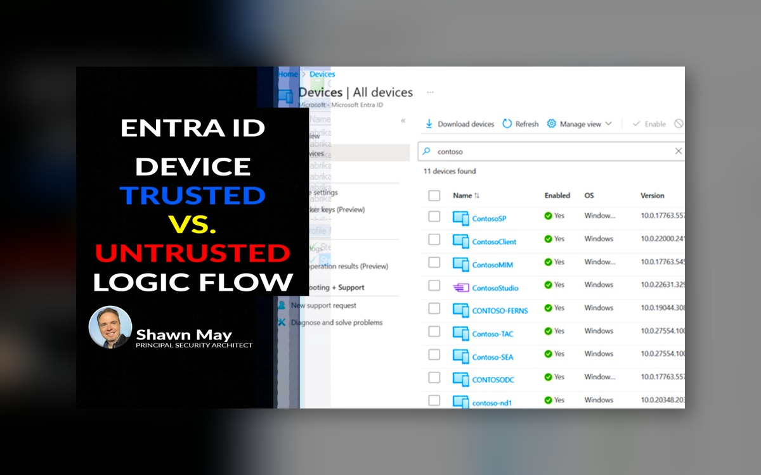This screenshot has height=475, width=761.
Task: Select New support request menu item
Action: tap(323, 305)
